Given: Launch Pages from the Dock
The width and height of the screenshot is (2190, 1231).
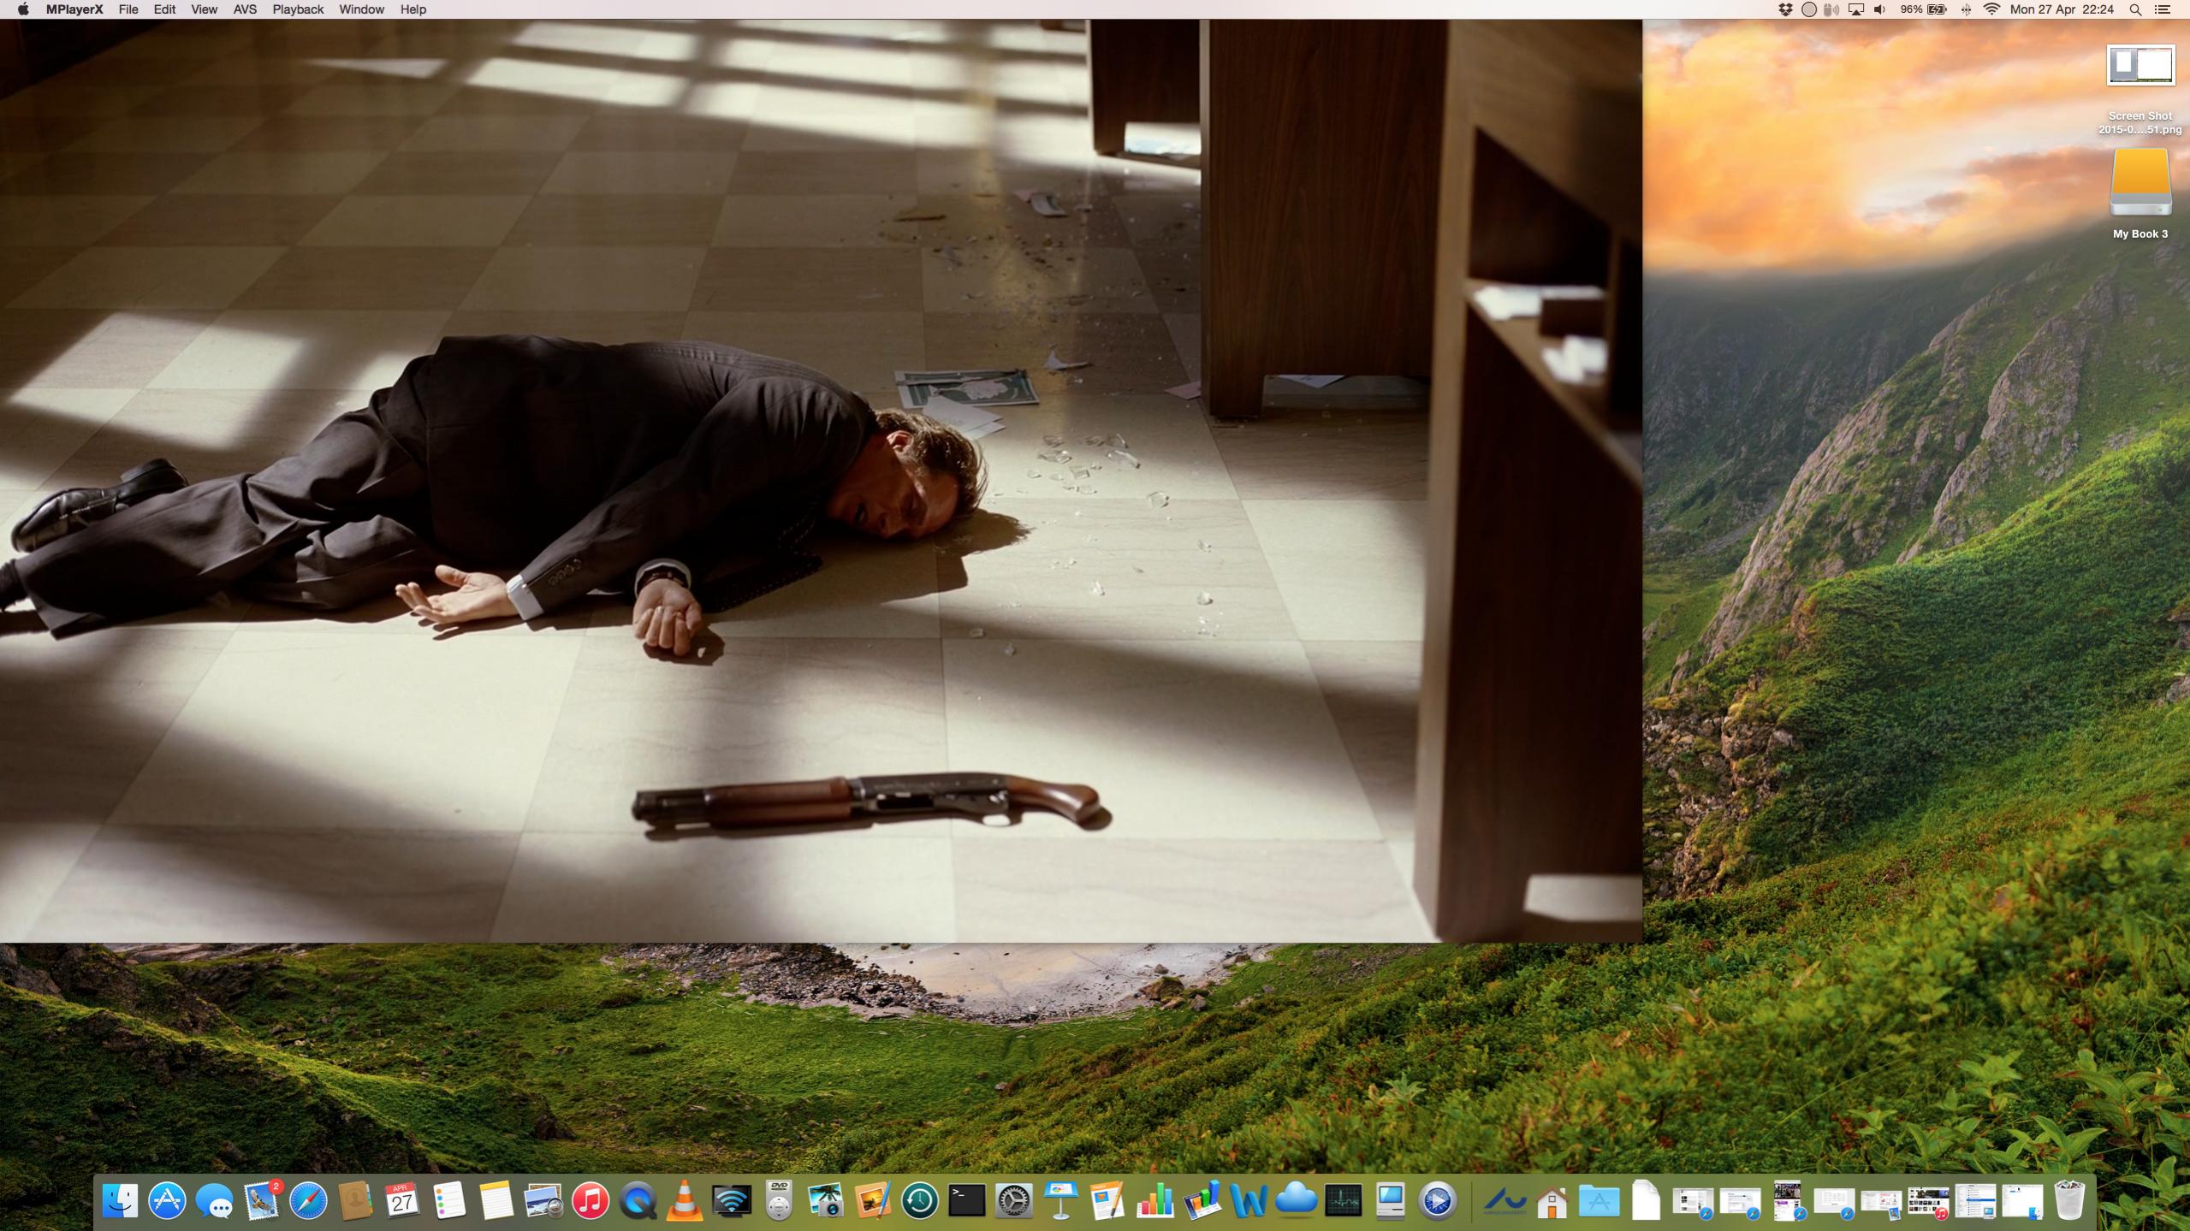Looking at the screenshot, I should coord(1107,1201).
